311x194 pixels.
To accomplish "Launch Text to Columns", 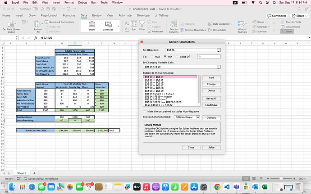I will (x=174, y=27).
